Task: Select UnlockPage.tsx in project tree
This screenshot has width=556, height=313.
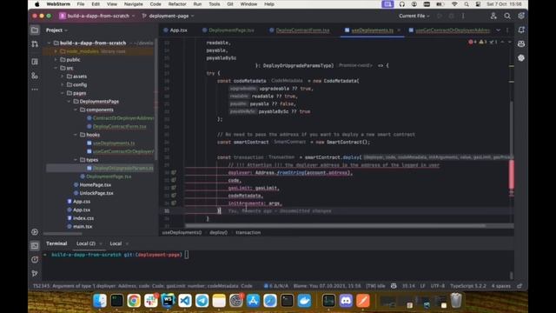Action: (x=96, y=193)
